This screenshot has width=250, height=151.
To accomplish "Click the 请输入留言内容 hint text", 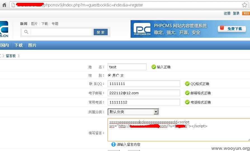I will (129, 145).
